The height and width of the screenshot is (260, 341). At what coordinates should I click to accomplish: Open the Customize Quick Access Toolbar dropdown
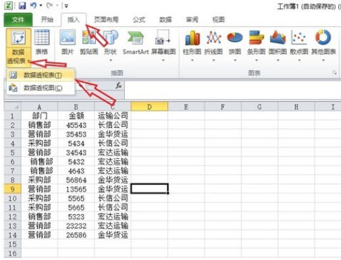coord(66,6)
